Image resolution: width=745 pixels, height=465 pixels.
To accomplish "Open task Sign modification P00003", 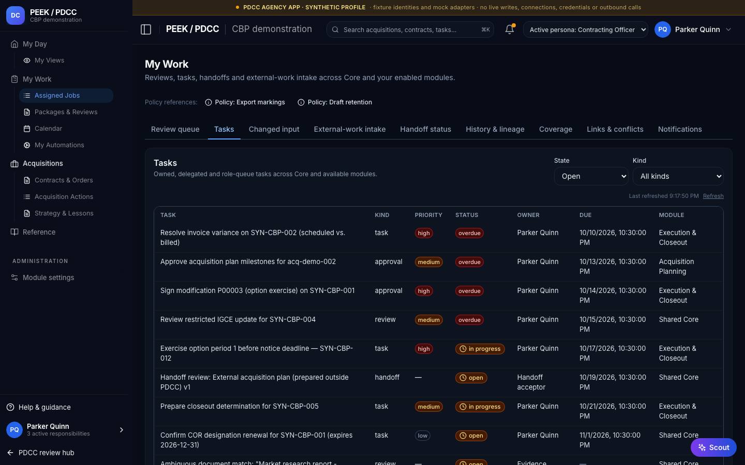I will click(258, 290).
